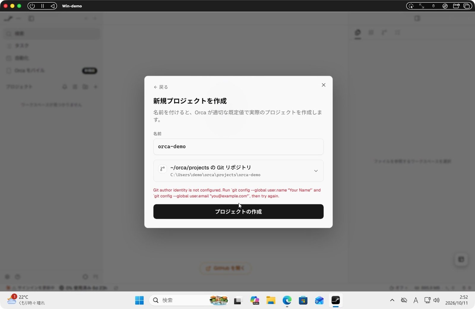Click the Win-demo window title
Image resolution: width=475 pixels, height=309 pixels.
[x=72, y=6]
